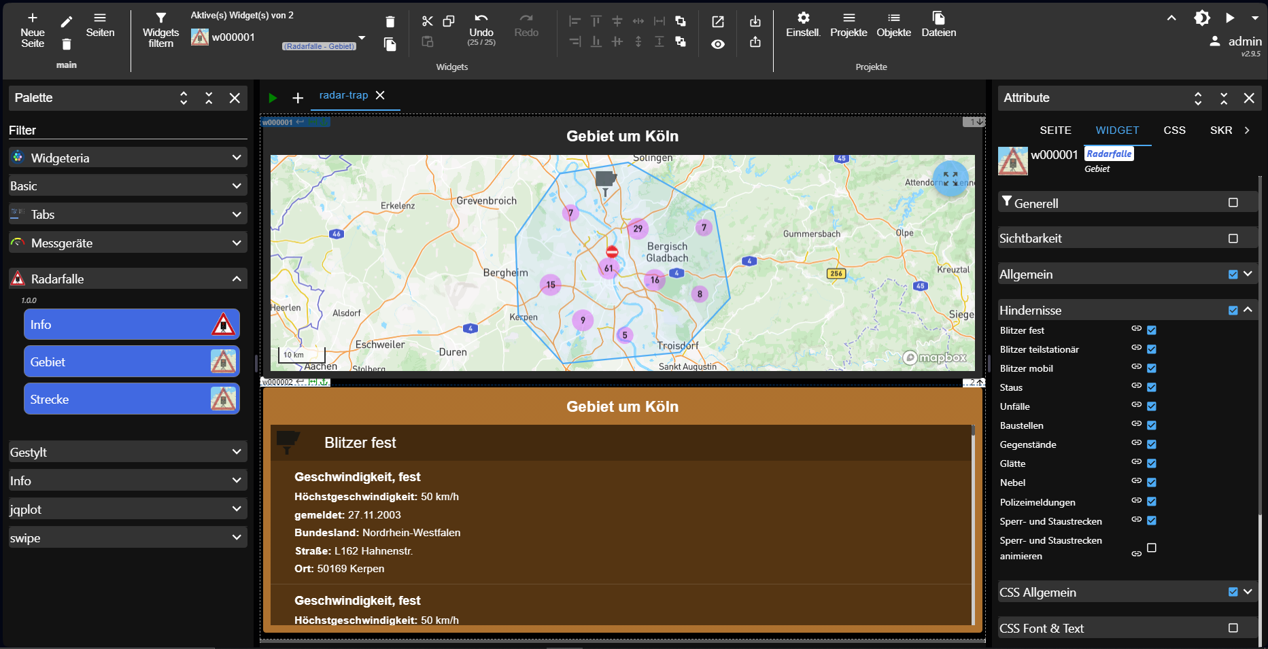Collapse the top toolbar with the chevron
This screenshot has width=1268, height=649.
click(1171, 18)
